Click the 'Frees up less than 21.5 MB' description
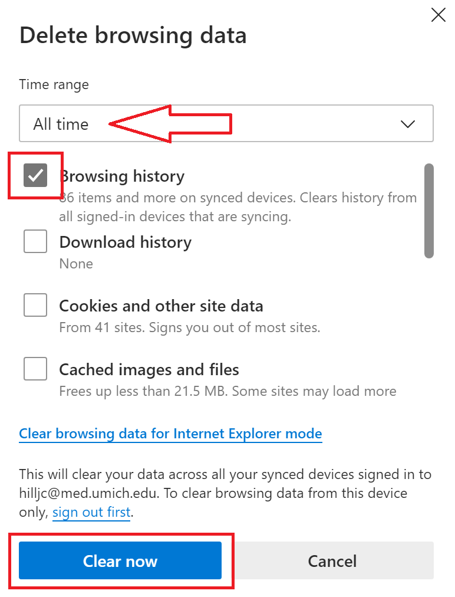 [227, 391]
